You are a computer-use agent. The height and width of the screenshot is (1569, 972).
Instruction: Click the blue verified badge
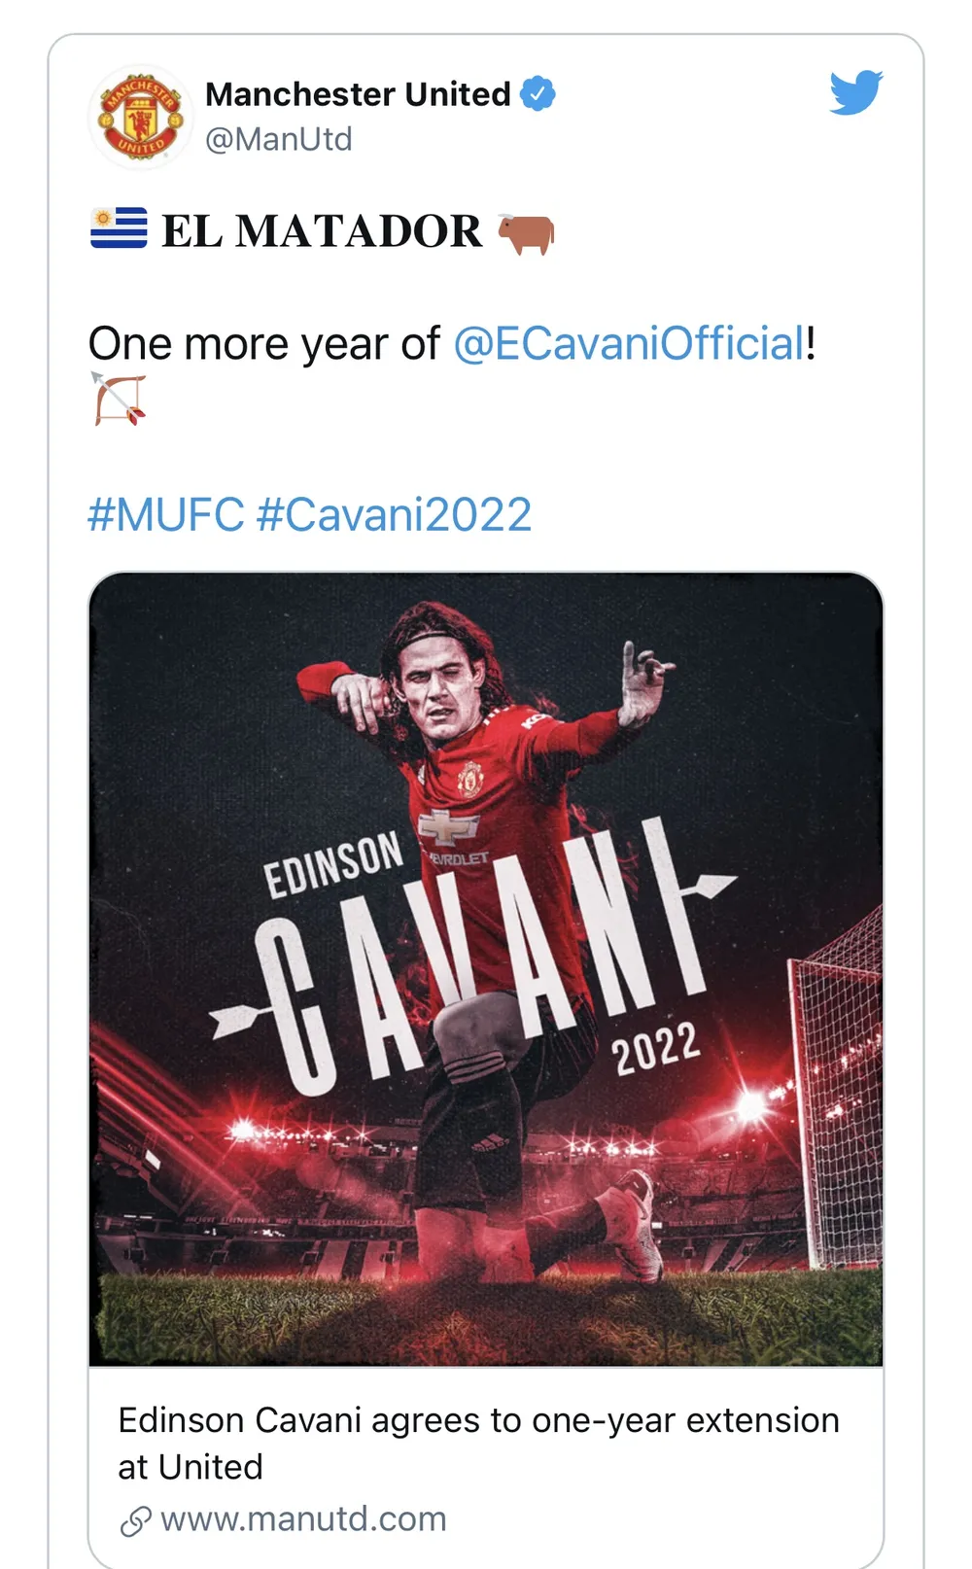pos(538,94)
